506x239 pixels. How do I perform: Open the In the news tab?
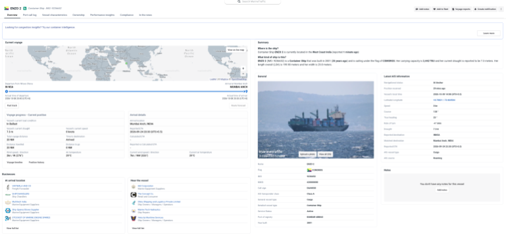click(x=145, y=15)
